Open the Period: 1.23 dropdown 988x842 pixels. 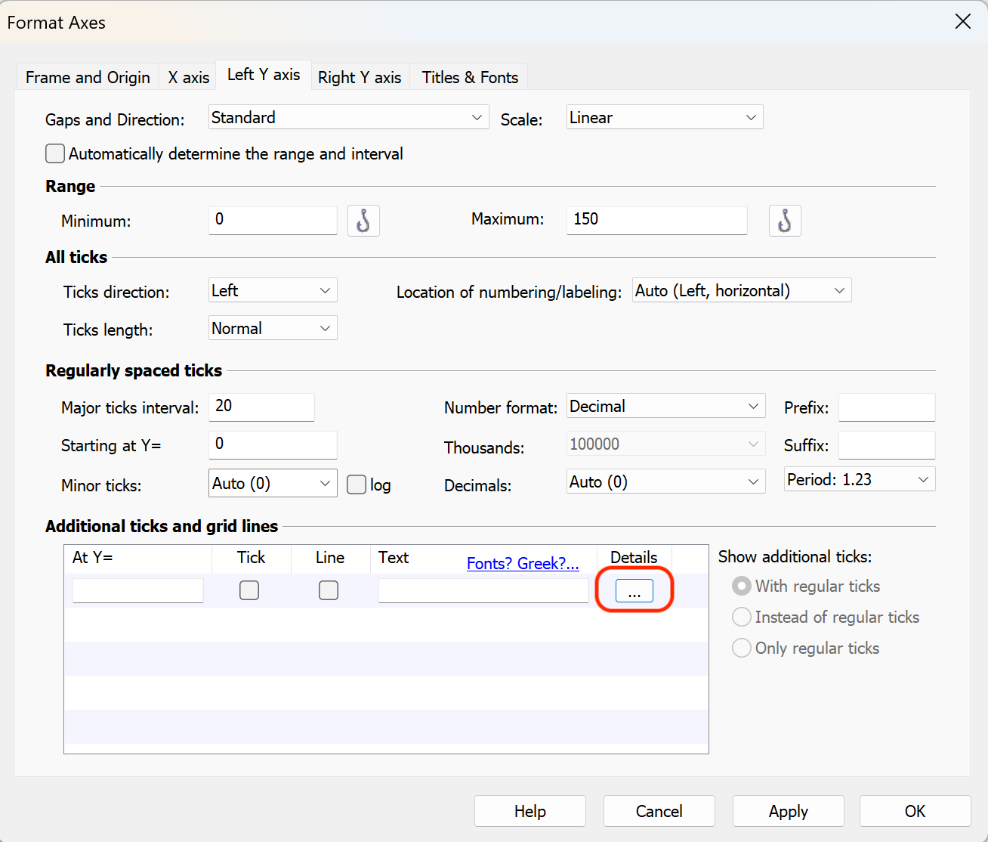(858, 479)
